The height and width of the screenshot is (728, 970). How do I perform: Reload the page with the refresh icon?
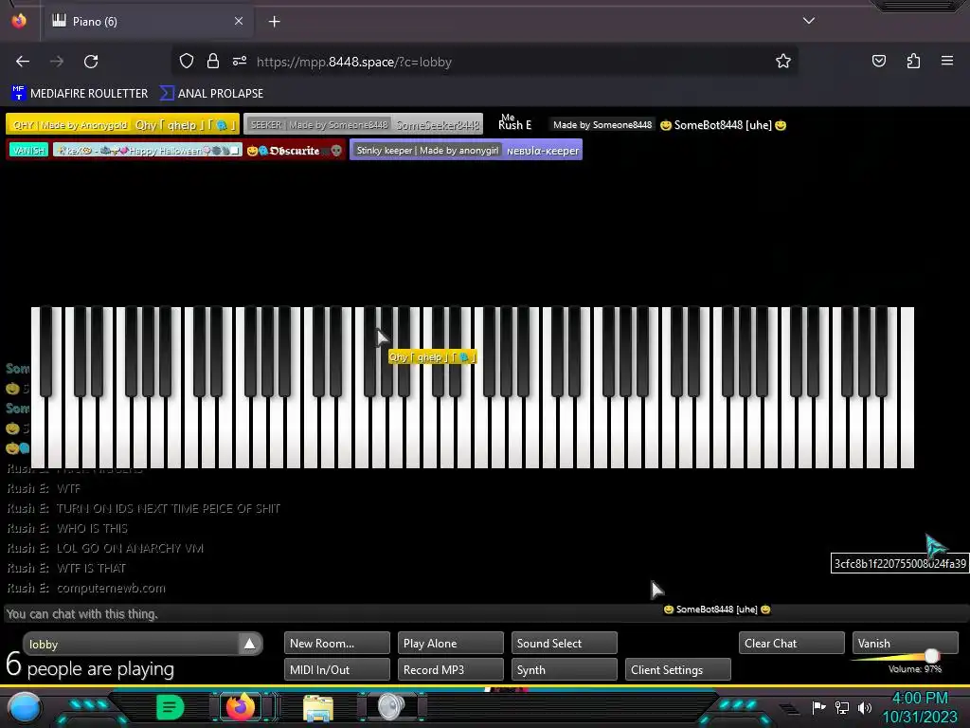pos(91,62)
